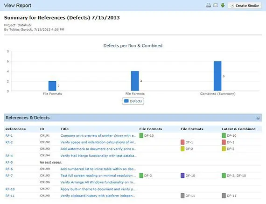Image resolution: width=266 pixels, height=204 pixels.
Task: Click green swatch beside 'DF-3, DF-10' in Latest & Combined
Action: (224, 176)
